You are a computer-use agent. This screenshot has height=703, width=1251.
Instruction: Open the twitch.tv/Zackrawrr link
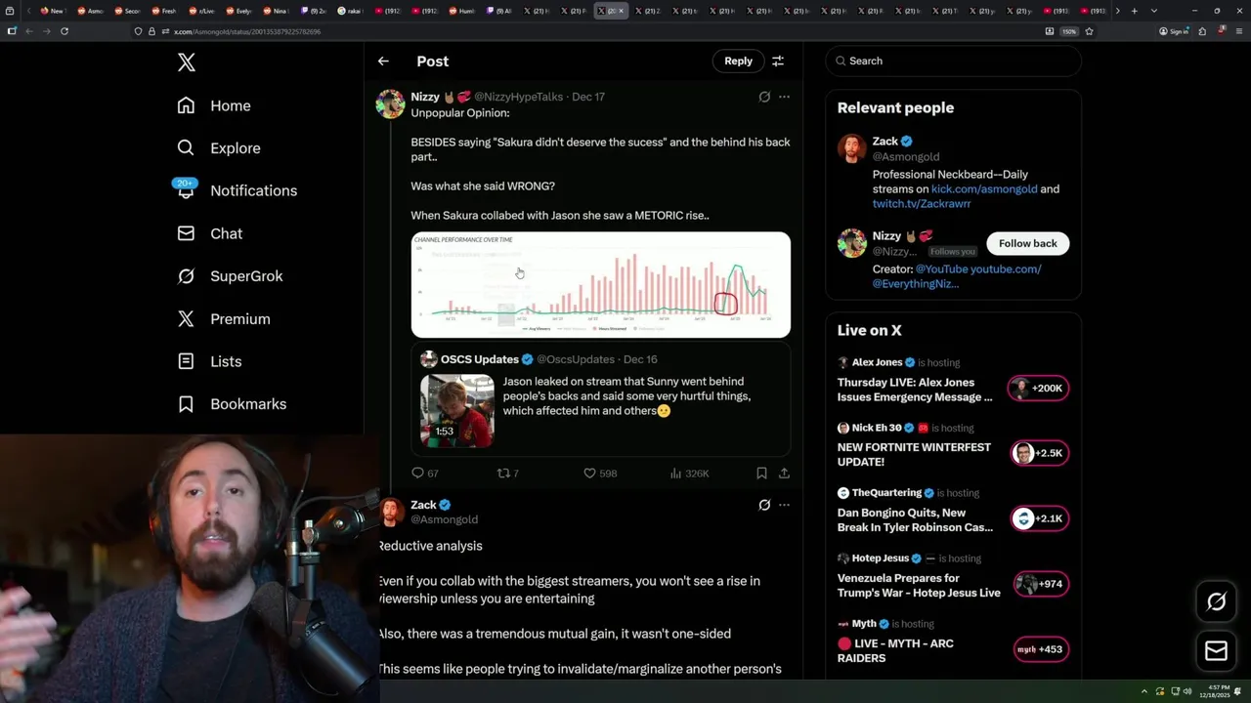click(x=922, y=204)
